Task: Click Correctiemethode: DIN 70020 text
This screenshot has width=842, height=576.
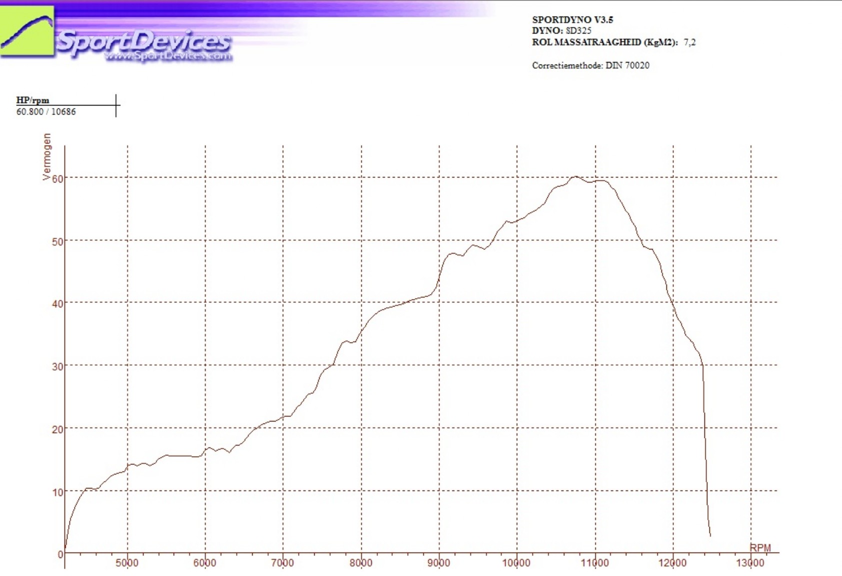Action: pyautogui.click(x=590, y=65)
